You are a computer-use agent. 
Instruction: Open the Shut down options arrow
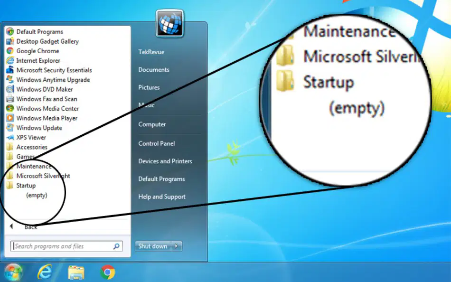click(177, 246)
